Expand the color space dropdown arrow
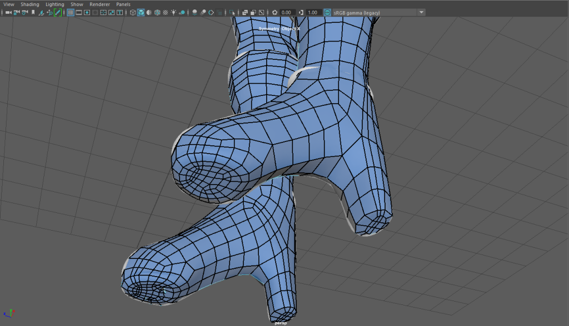 pyautogui.click(x=421, y=12)
